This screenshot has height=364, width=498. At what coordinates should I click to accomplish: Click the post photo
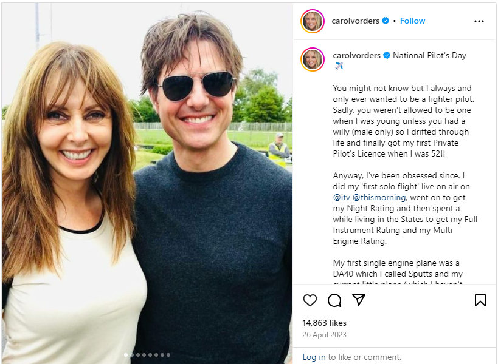tap(147, 182)
